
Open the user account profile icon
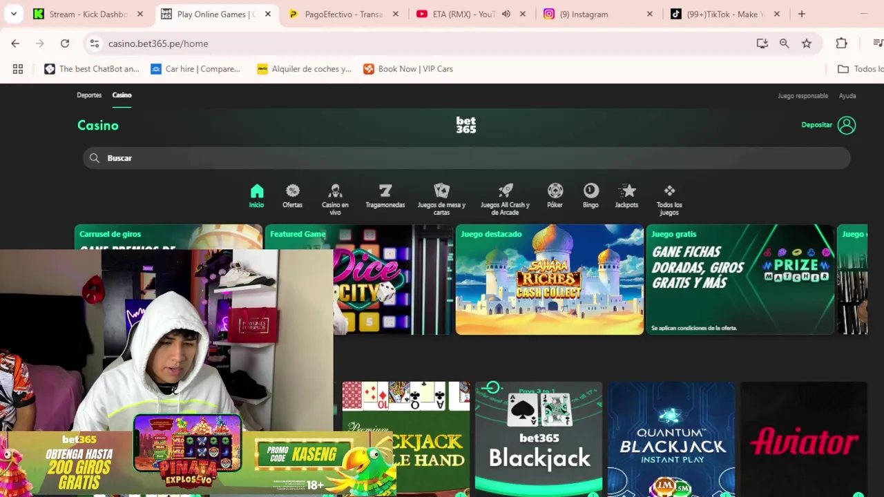pyautogui.click(x=847, y=125)
